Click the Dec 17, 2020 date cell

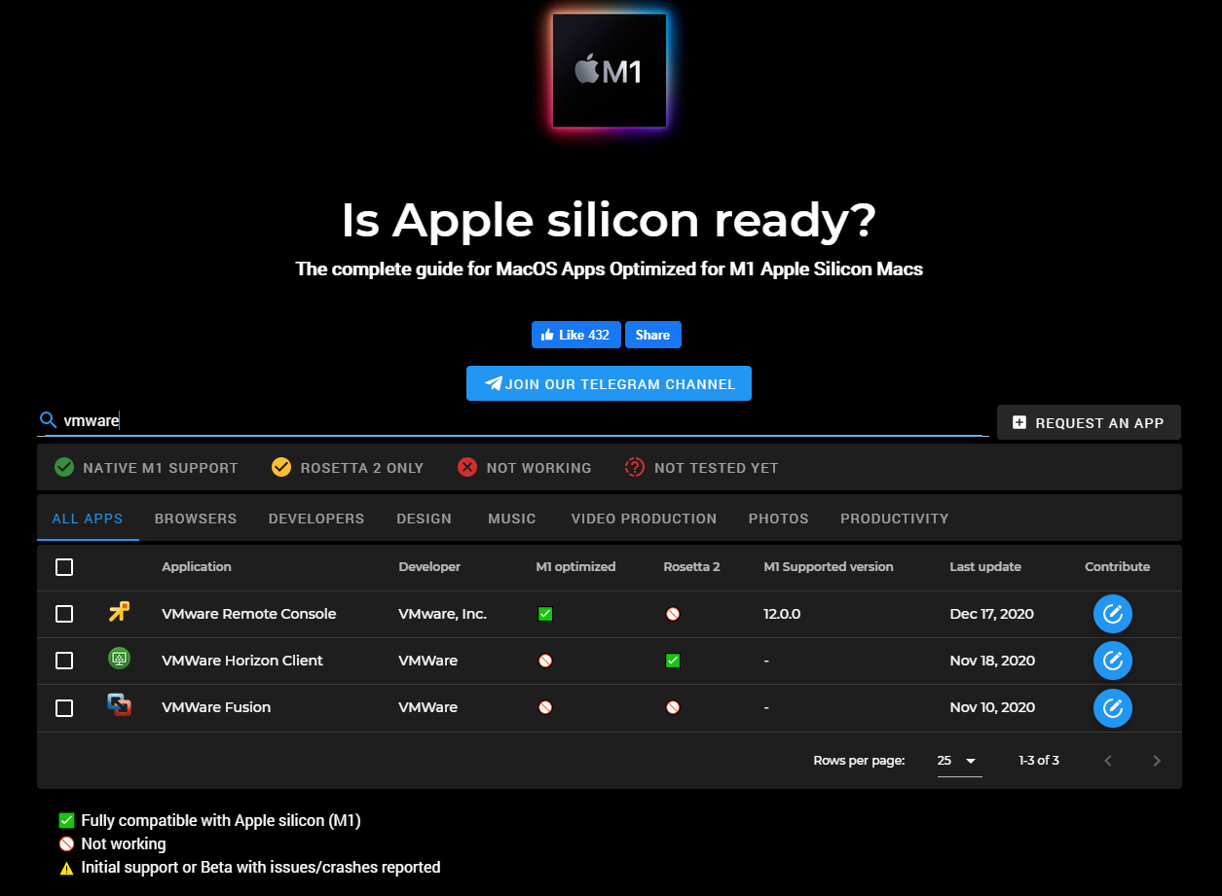point(992,614)
